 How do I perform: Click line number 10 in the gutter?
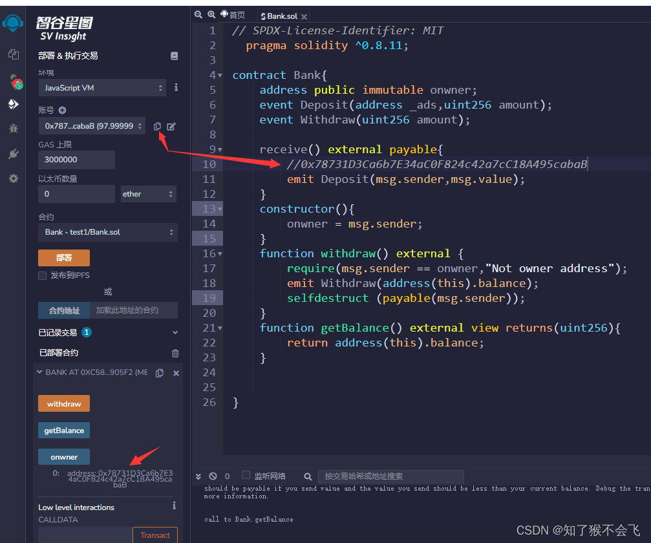209,164
